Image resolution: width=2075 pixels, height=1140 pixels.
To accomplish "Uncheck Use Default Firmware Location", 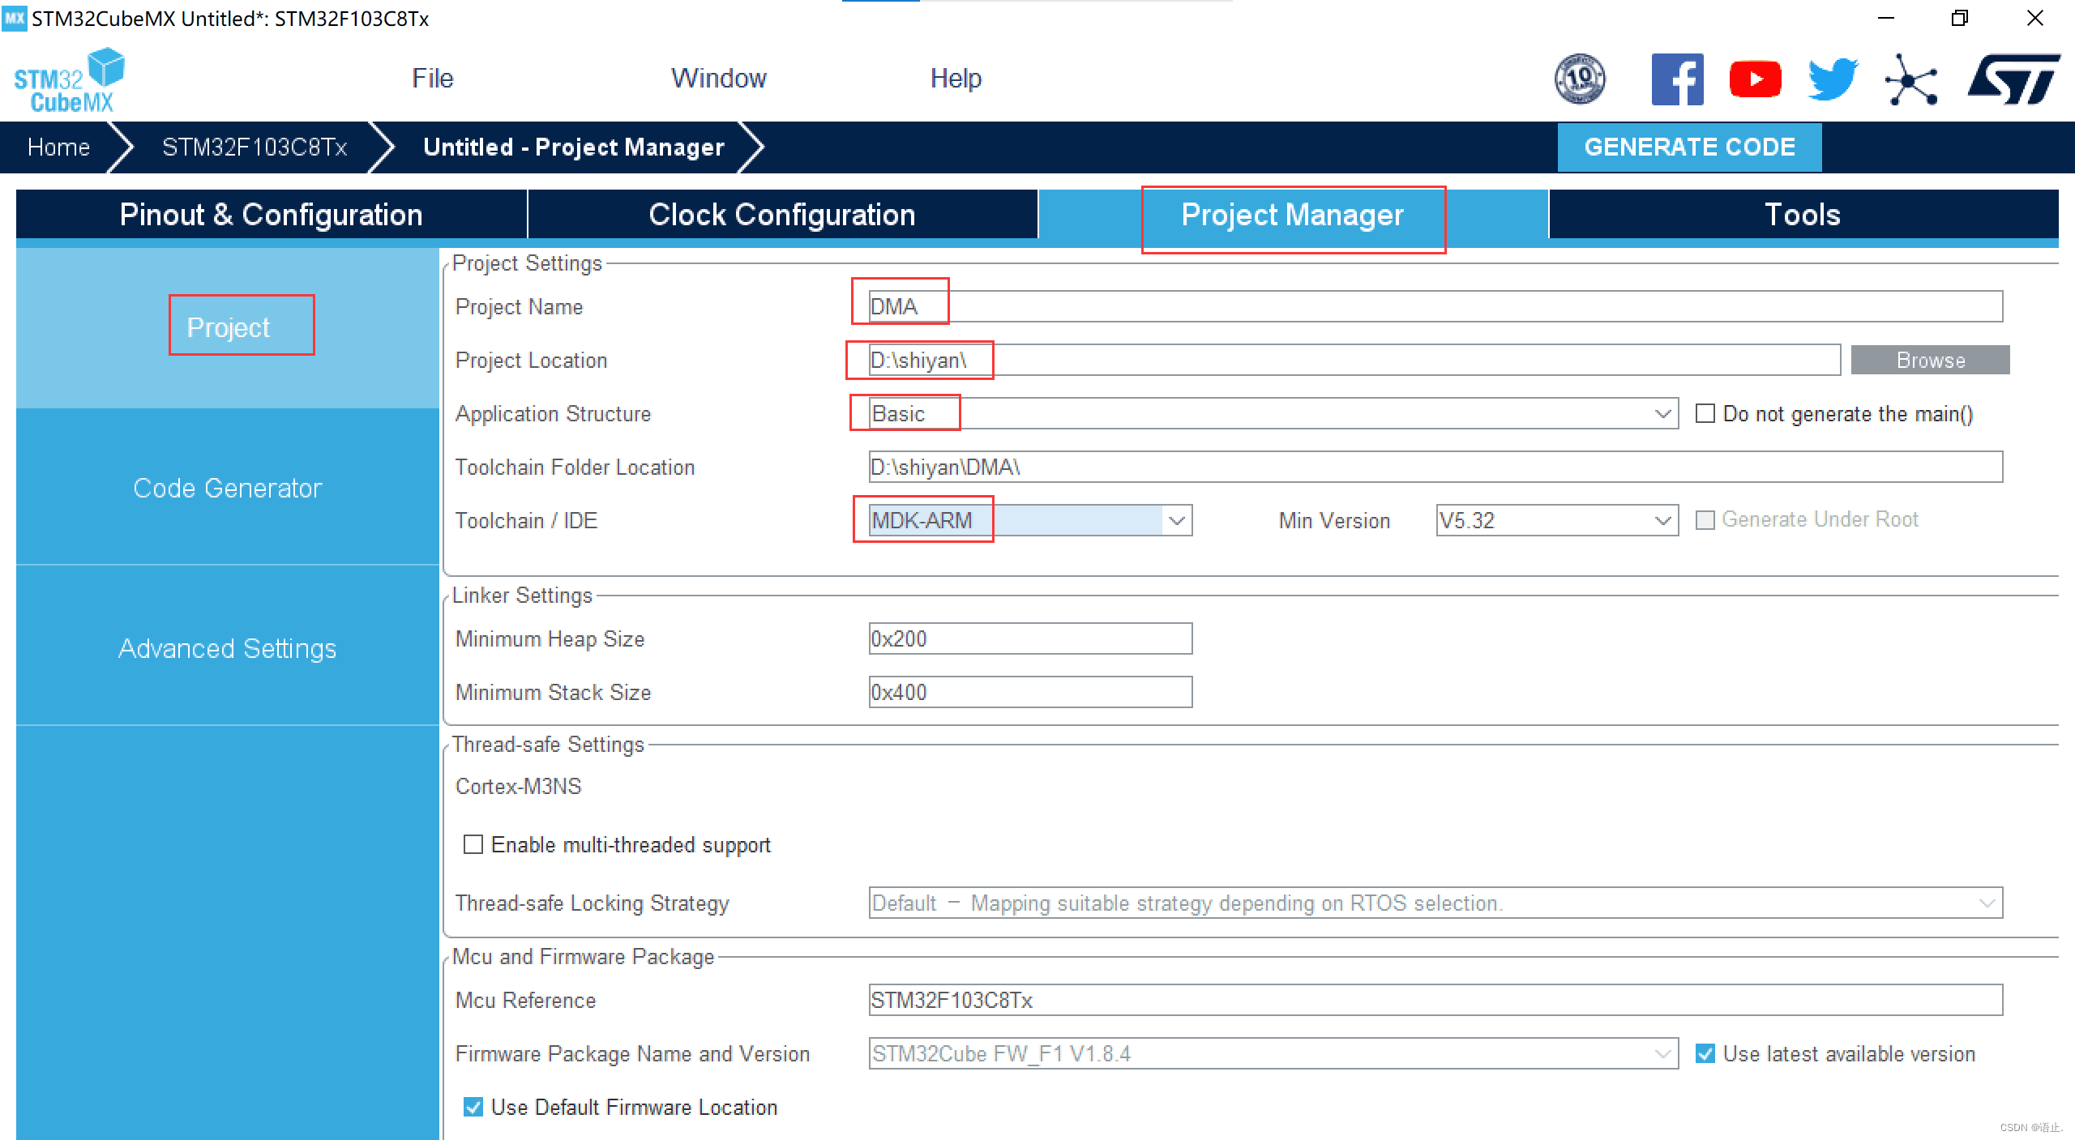I will 473,1108.
